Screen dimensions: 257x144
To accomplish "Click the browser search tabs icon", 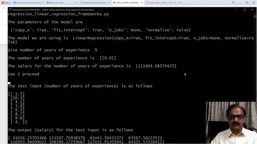I will [233, 2].
